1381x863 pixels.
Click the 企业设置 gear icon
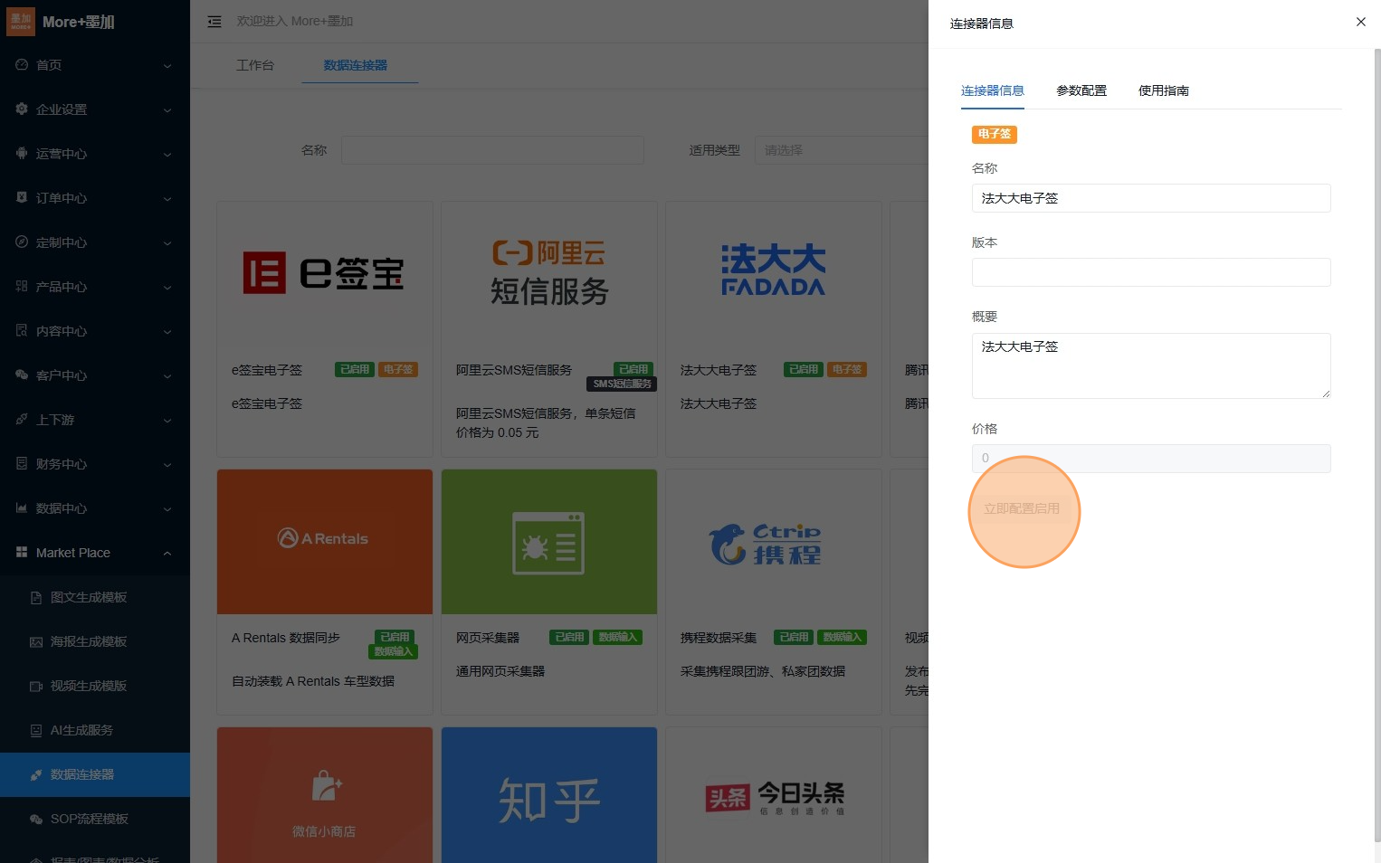click(x=22, y=109)
